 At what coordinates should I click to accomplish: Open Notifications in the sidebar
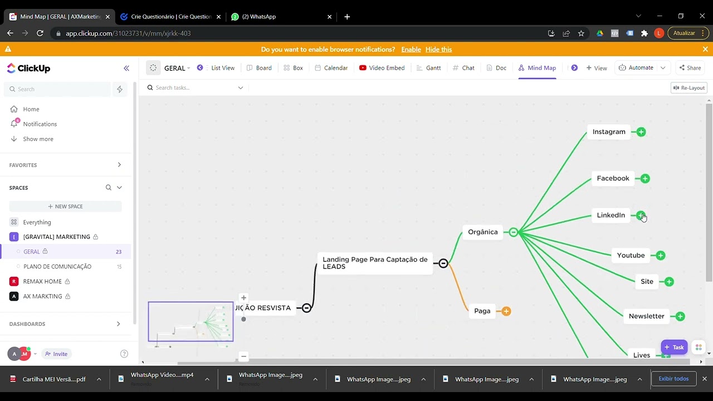[40, 124]
